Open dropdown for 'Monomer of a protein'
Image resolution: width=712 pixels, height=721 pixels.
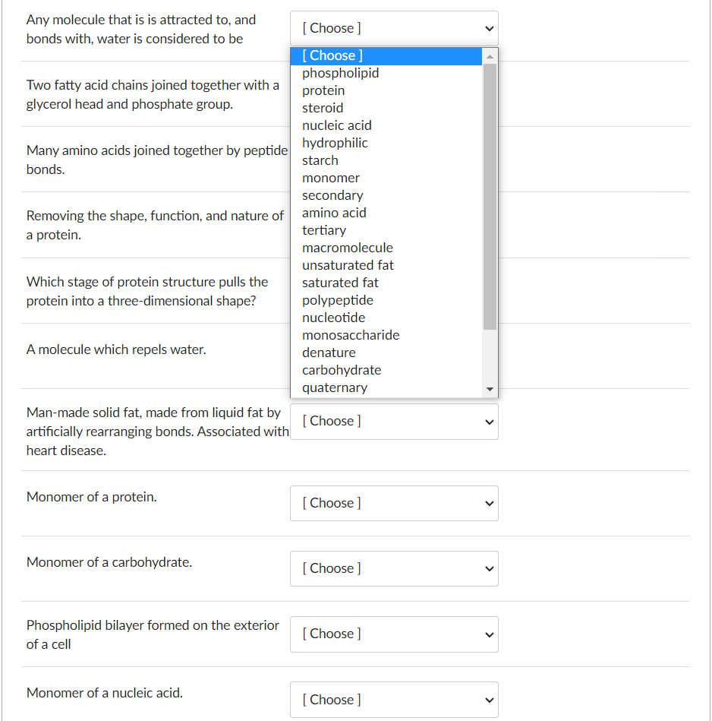tap(394, 504)
